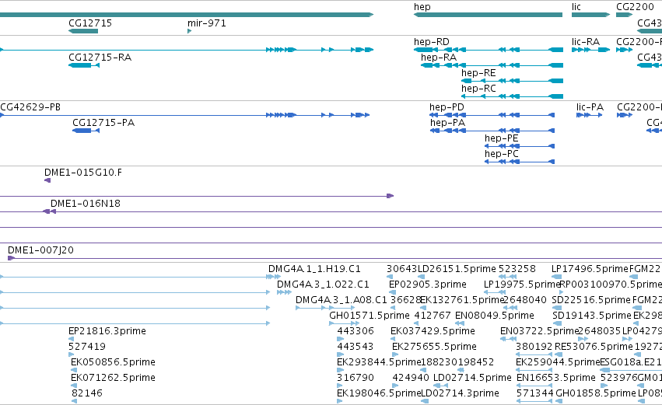Click the SD22516.5prime EST label

point(591,300)
